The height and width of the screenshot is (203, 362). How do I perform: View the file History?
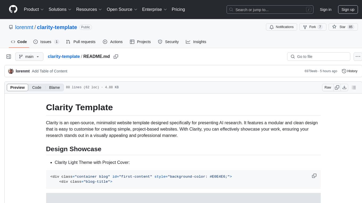[349, 71]
